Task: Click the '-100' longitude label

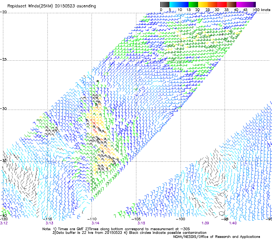Action: pyautogui.click(x=180, y=219)
